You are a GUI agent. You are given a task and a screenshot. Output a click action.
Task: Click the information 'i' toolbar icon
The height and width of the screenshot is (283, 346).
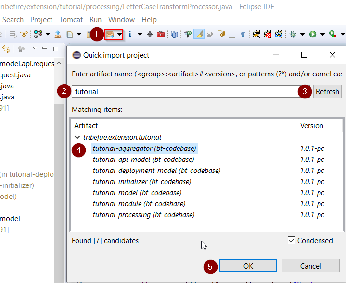[x=130, y=34]
